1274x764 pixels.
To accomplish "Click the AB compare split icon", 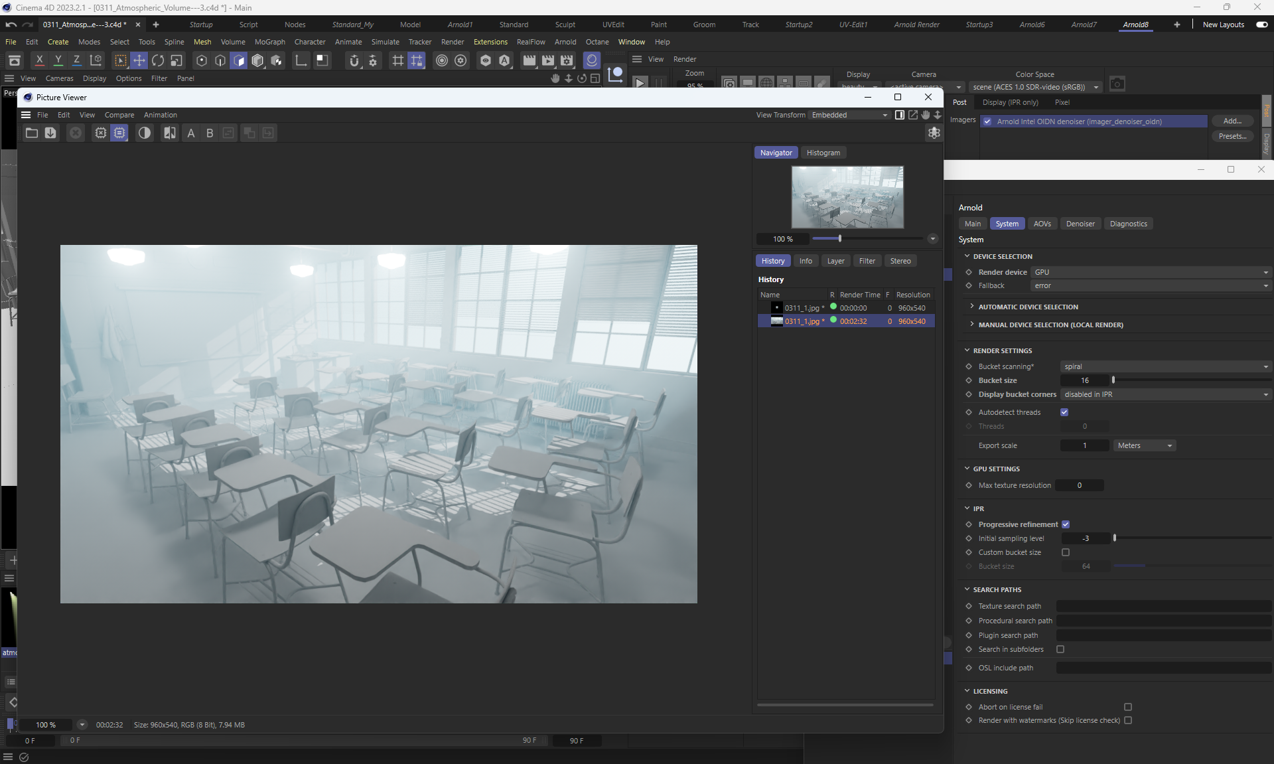I will coord(170,133).
